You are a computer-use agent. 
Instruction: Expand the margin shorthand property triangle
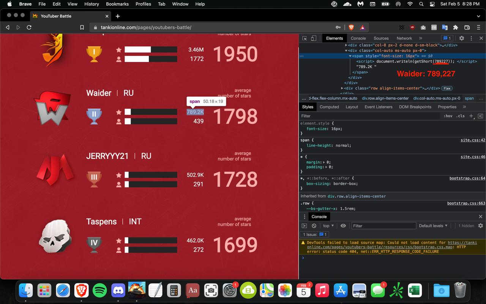(324, 162)
